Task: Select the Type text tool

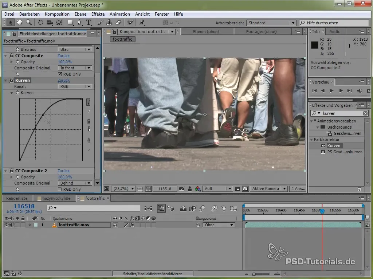Action: pyautogui.click(x=89, y=23)
